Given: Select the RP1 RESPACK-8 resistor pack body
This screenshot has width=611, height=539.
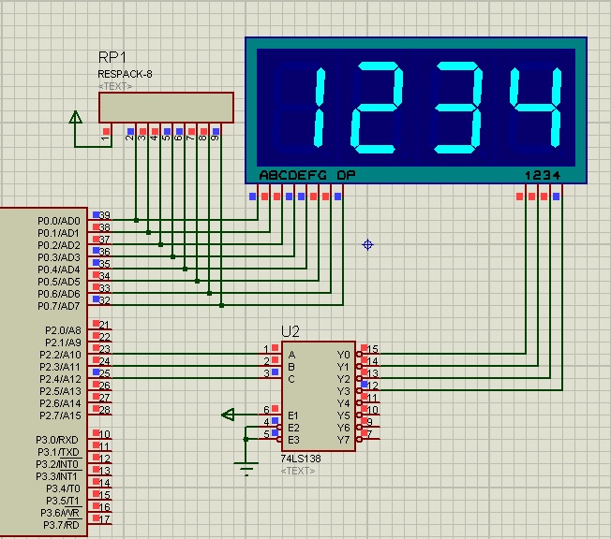Looking at the screenshot, I should [x=166, y=108].
